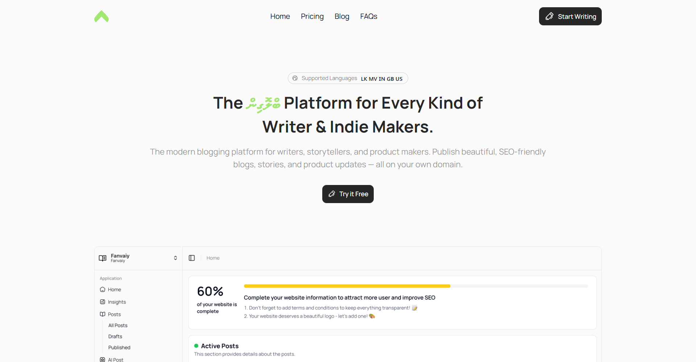Click the Home breadcrumb in the dashboard

[x=213, y=258]
